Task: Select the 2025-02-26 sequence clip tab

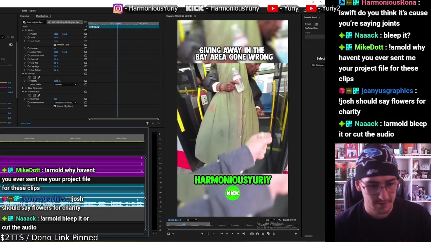Action: pos(65,22)
